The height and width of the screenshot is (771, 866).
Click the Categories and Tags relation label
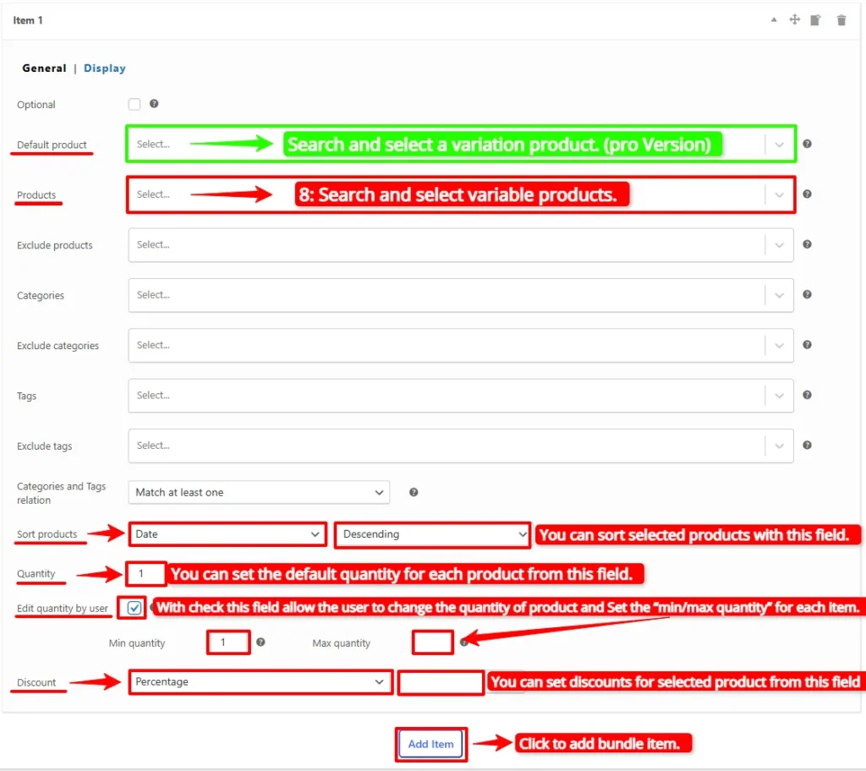[61, 493]
